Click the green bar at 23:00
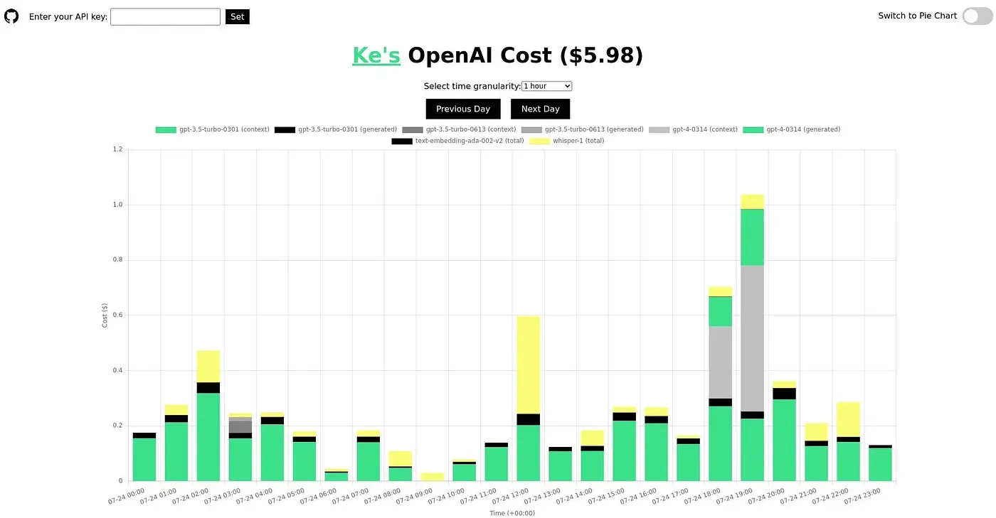 (881, 465)
